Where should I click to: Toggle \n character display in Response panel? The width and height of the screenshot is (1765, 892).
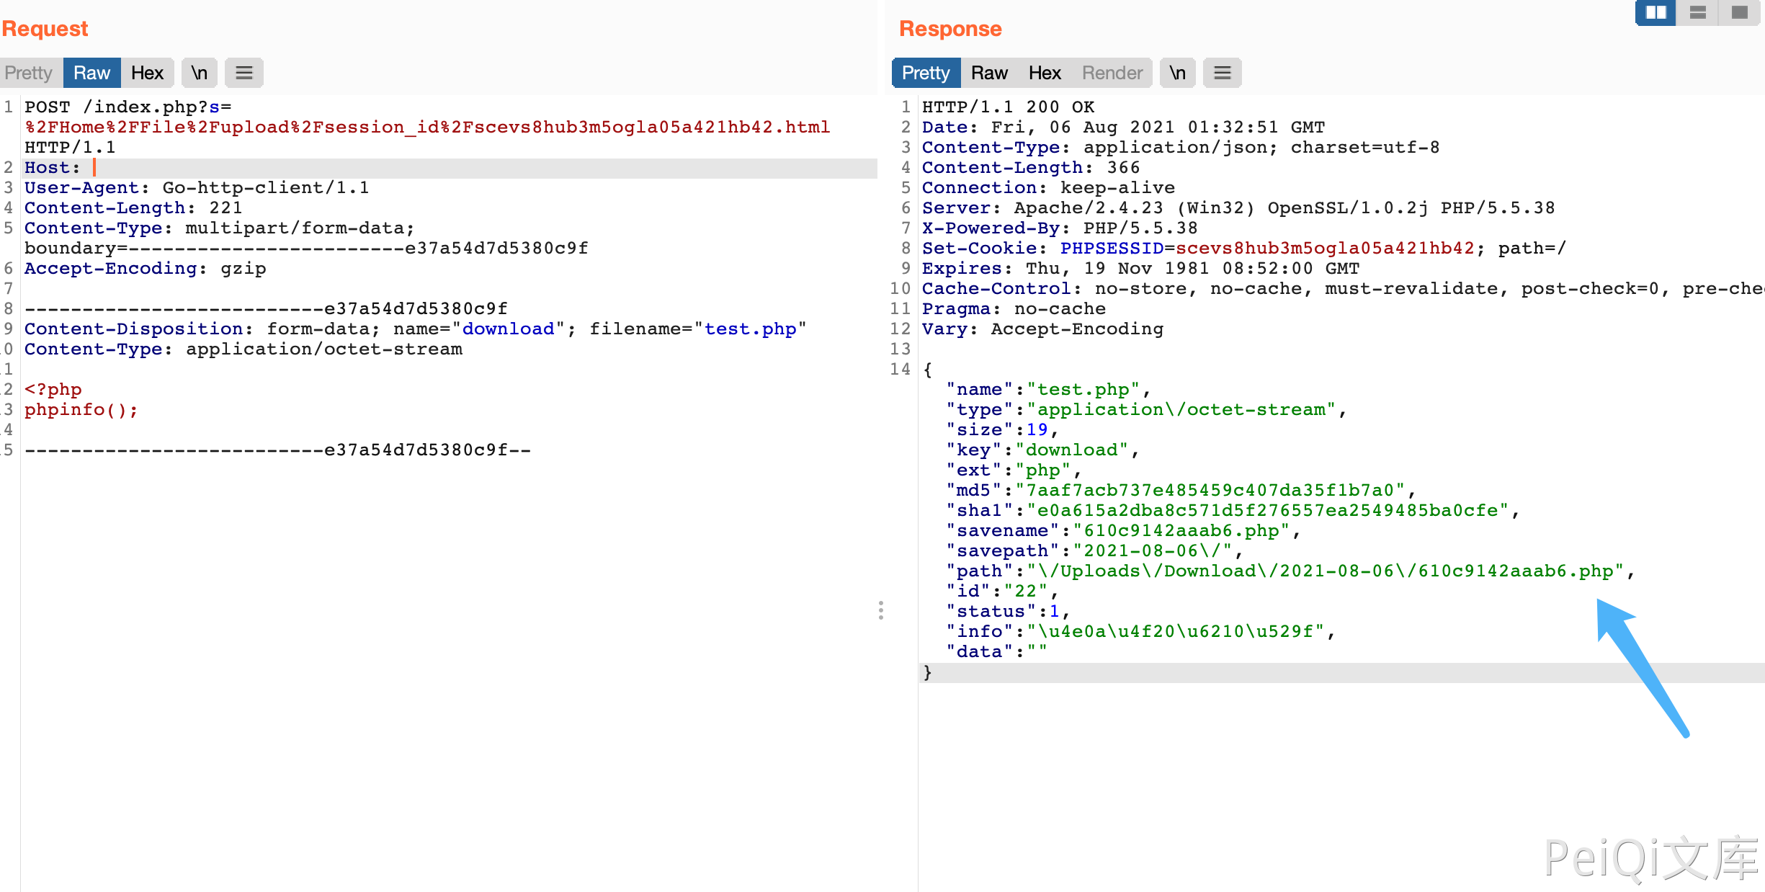coord(1178,72)
